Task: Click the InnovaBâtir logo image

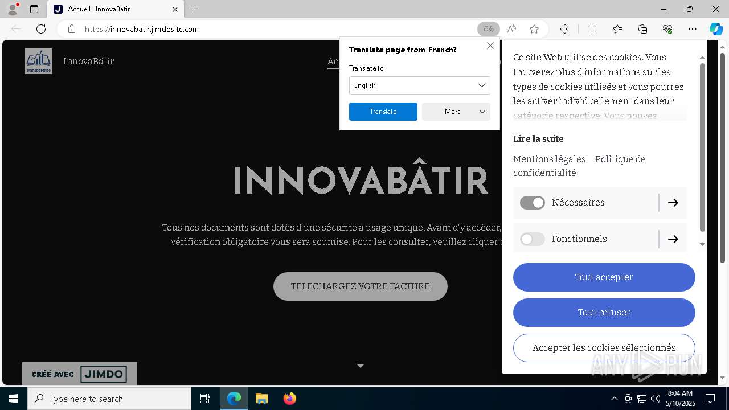Action: click(x=38, y=61)
